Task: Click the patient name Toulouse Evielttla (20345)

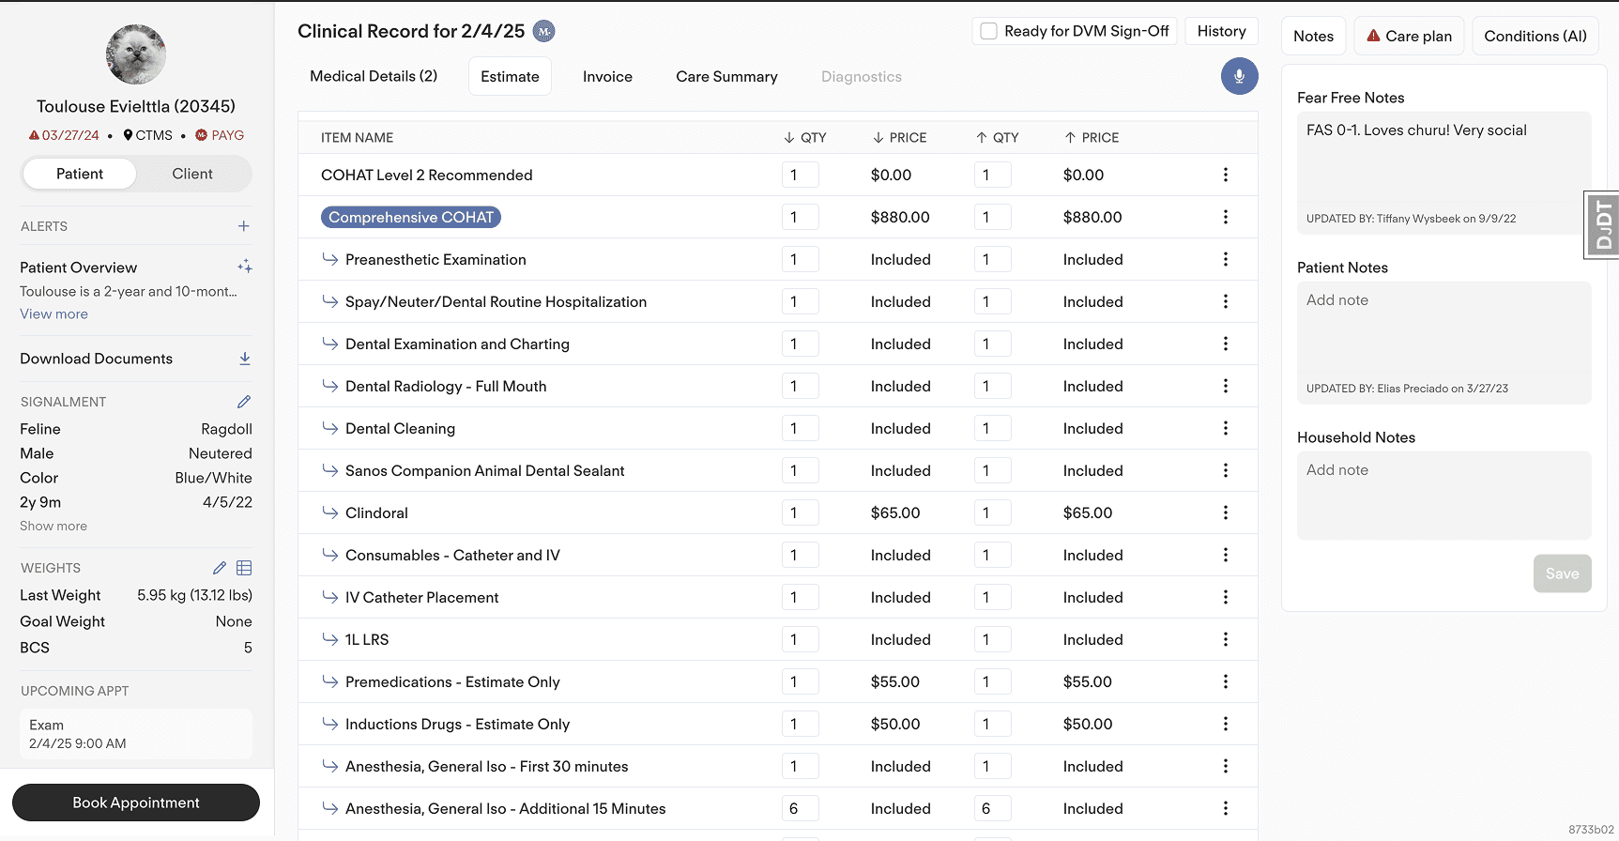Action: (x=136, y=106)
